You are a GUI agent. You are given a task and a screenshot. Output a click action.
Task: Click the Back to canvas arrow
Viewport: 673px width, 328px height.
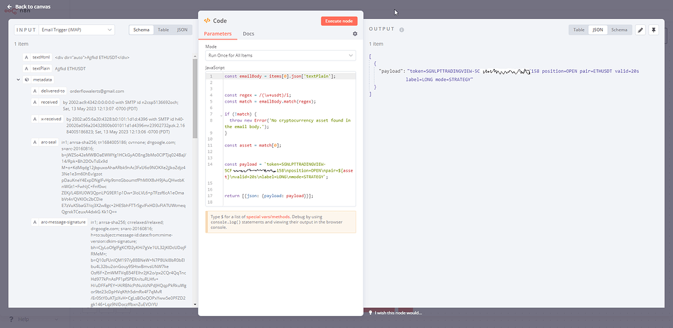[x=9, y=7]
